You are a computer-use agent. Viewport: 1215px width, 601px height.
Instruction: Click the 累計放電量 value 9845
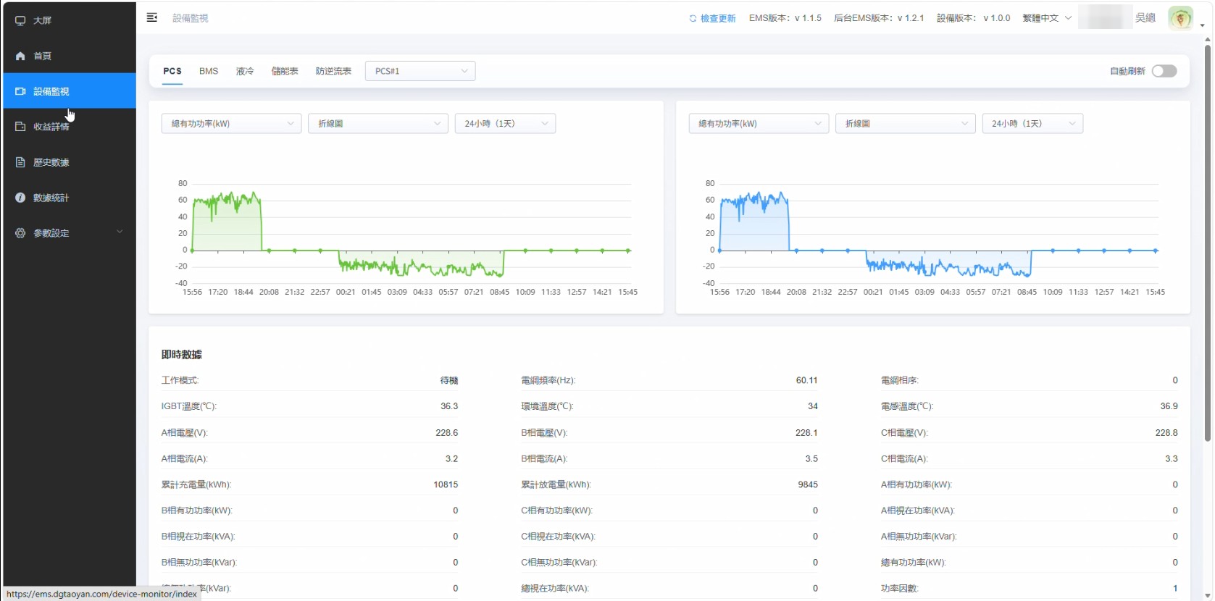[808, 484]
